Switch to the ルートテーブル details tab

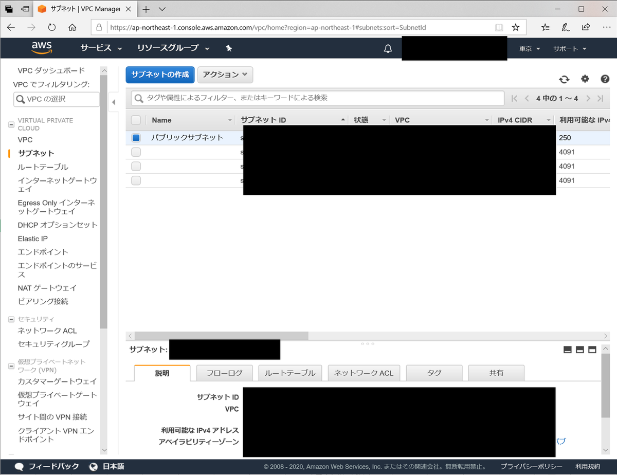click(x=290, y=373)
